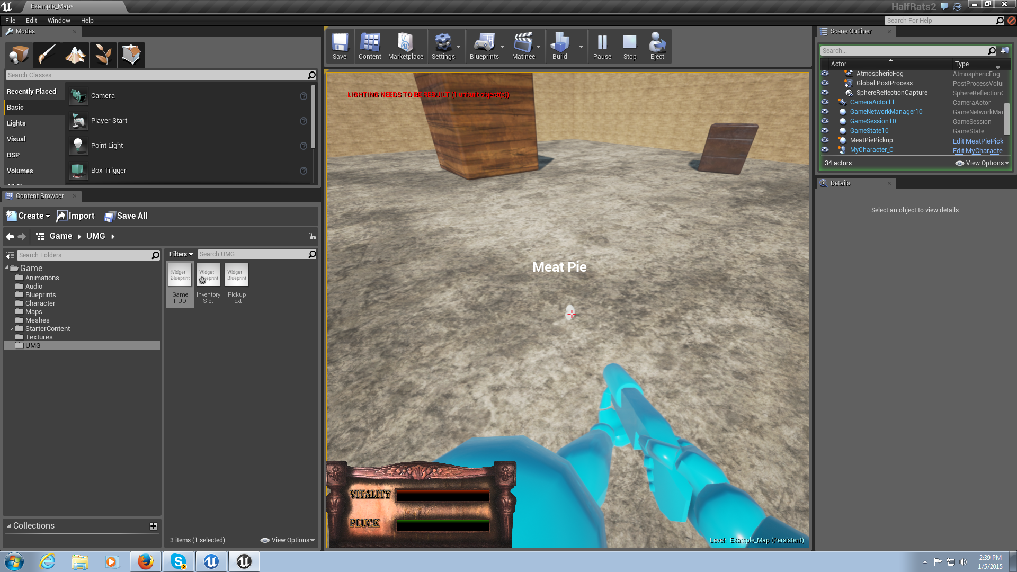Open the Filters dropdown

pos(181,254)
